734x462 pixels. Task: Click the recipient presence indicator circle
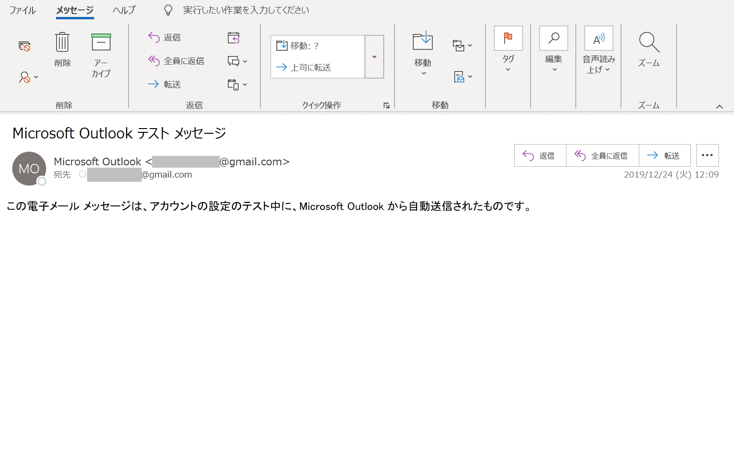(x=82, y=174)
